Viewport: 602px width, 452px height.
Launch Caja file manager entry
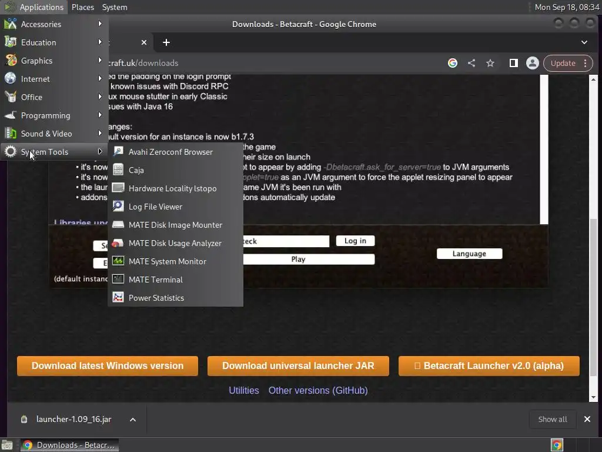[175, 170]
